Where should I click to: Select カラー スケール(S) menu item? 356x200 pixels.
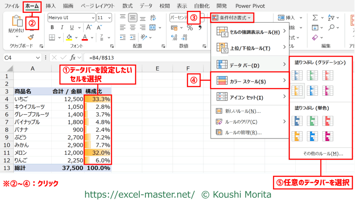click(x=249, y=81)
